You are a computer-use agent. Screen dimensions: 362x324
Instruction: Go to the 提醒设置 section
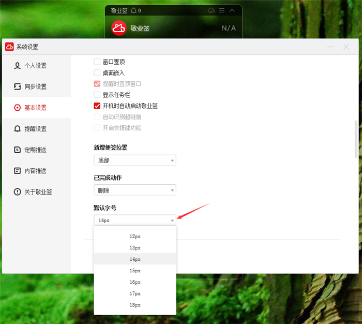point(37,129)
